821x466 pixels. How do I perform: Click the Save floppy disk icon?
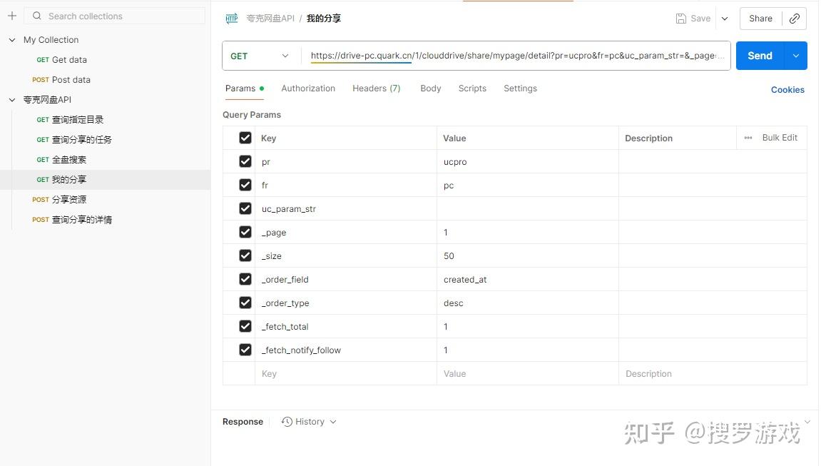click(x=681, y=19)
